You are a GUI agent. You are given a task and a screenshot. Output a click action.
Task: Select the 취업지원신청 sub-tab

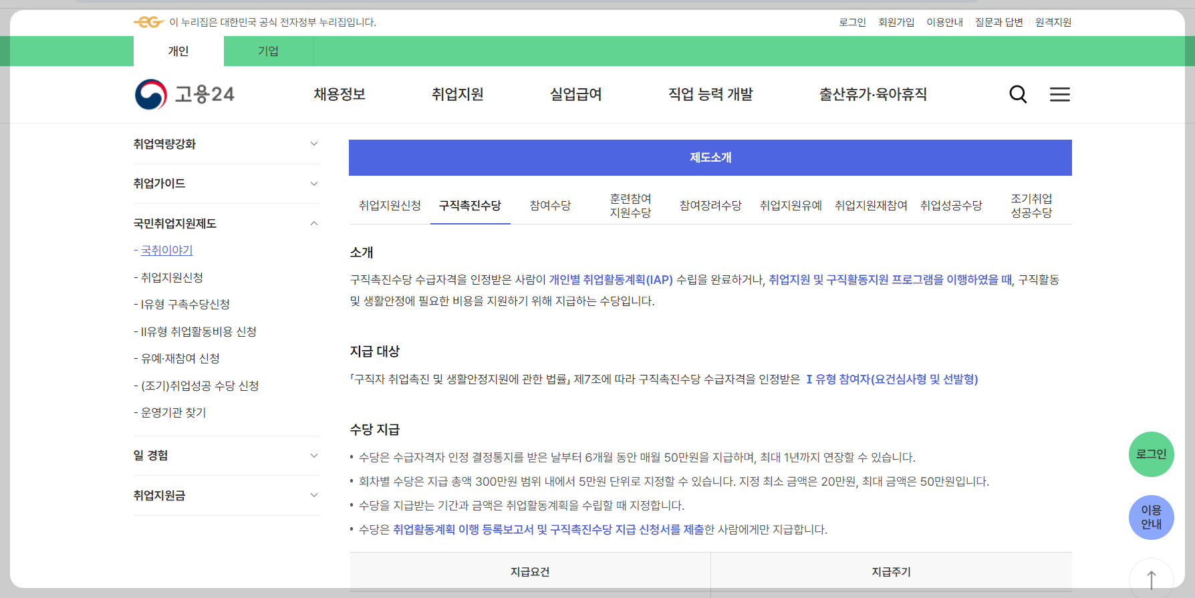[390, 205]
